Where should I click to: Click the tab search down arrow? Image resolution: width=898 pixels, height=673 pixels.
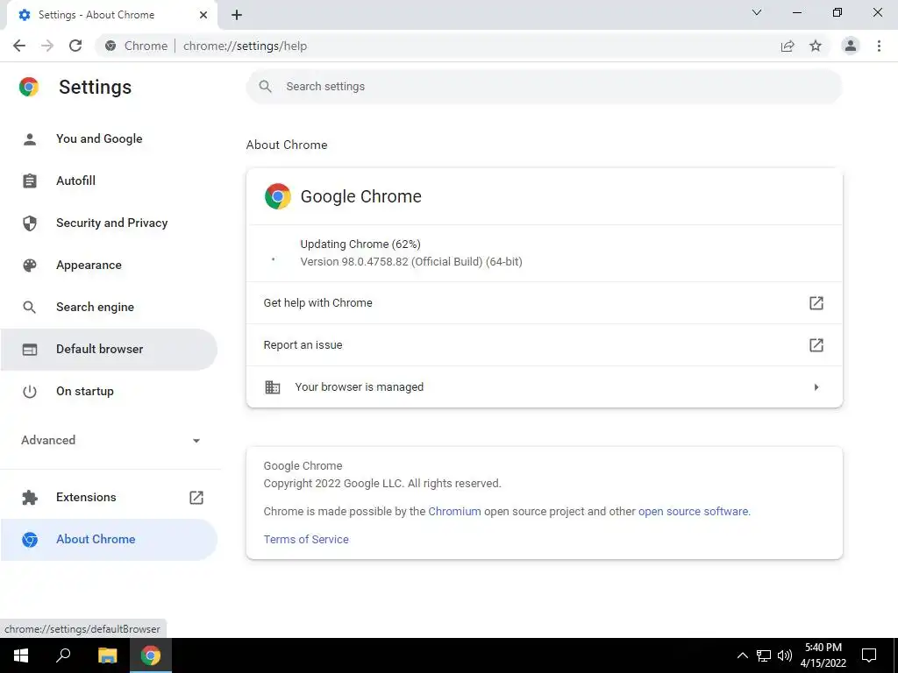point(757,12)
